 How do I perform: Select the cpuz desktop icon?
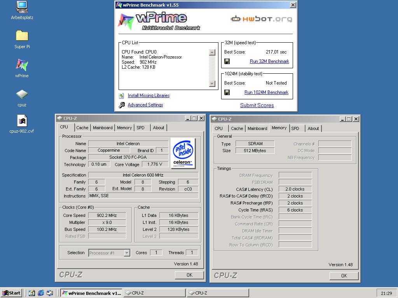point(22,94)
